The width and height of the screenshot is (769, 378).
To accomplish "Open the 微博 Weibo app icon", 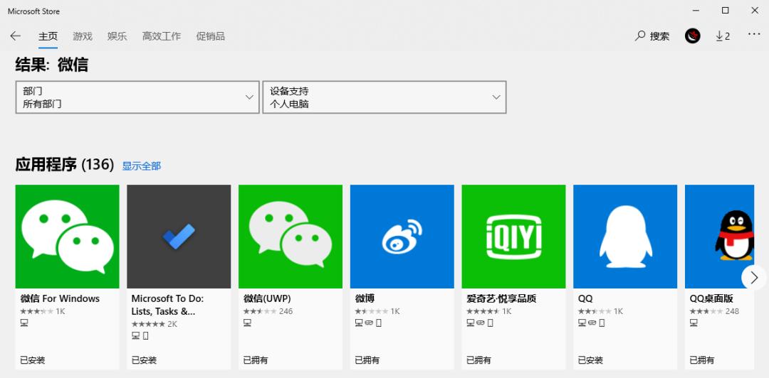I will point(402,237).
